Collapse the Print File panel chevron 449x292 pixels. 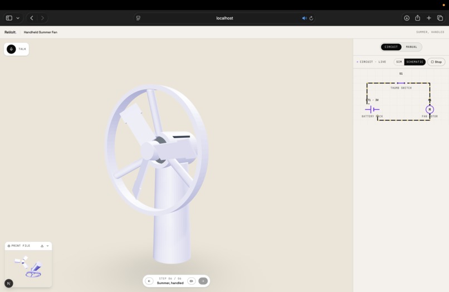pyautogui.click(x=47, y=246)
